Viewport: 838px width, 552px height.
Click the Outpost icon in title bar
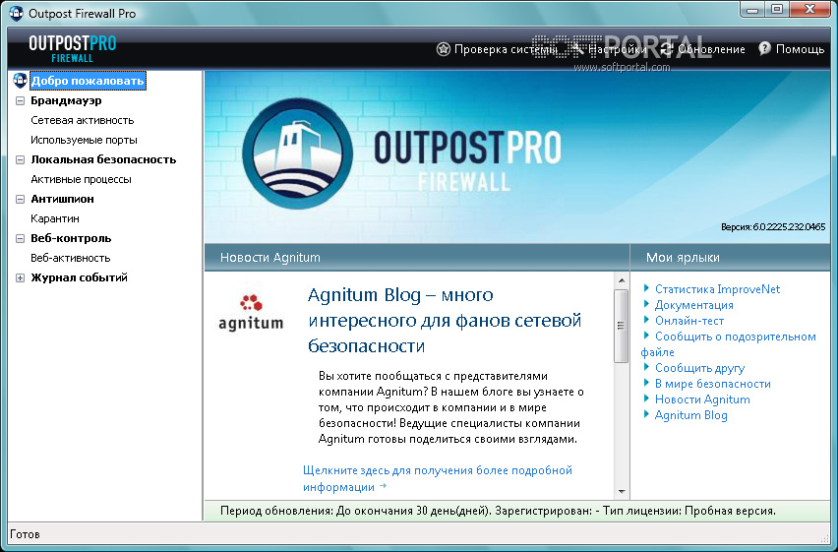(x=16, y=13)
